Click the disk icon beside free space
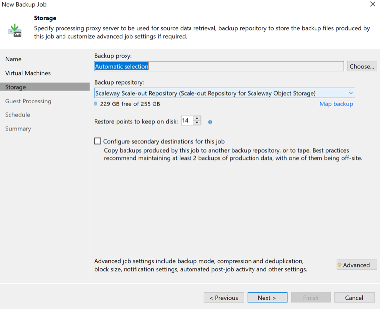 (96, 104)
